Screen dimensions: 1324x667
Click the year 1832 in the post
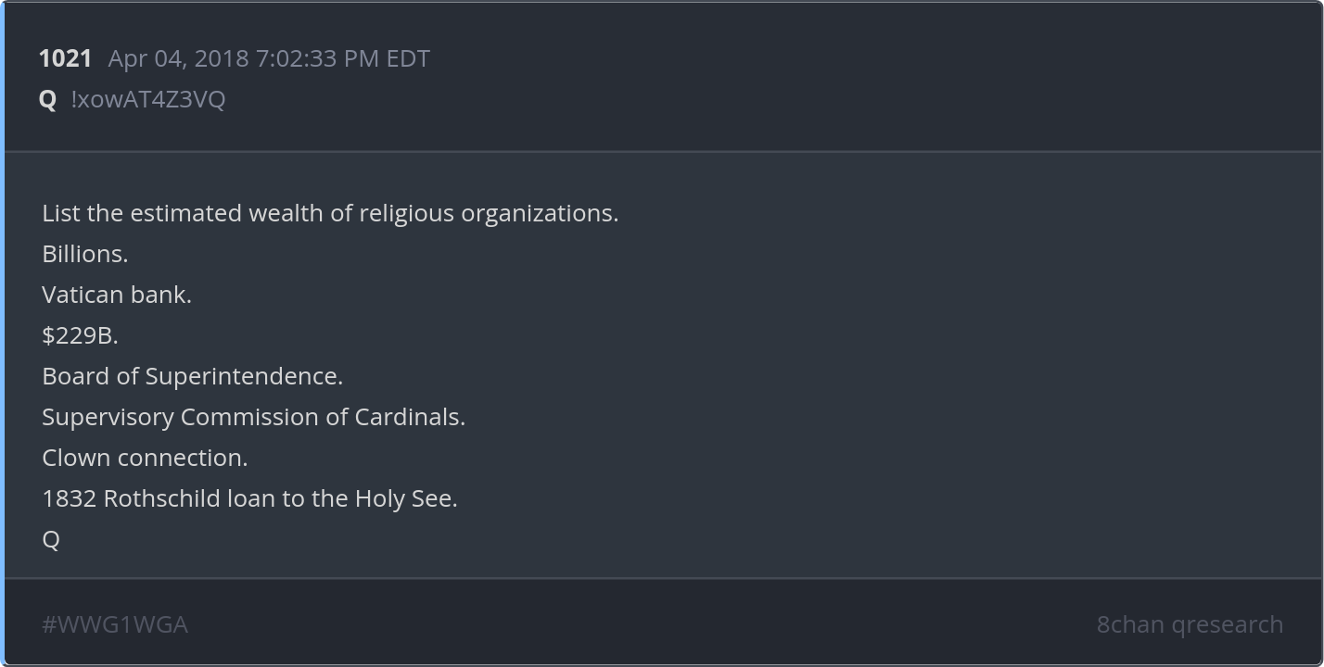70,498
